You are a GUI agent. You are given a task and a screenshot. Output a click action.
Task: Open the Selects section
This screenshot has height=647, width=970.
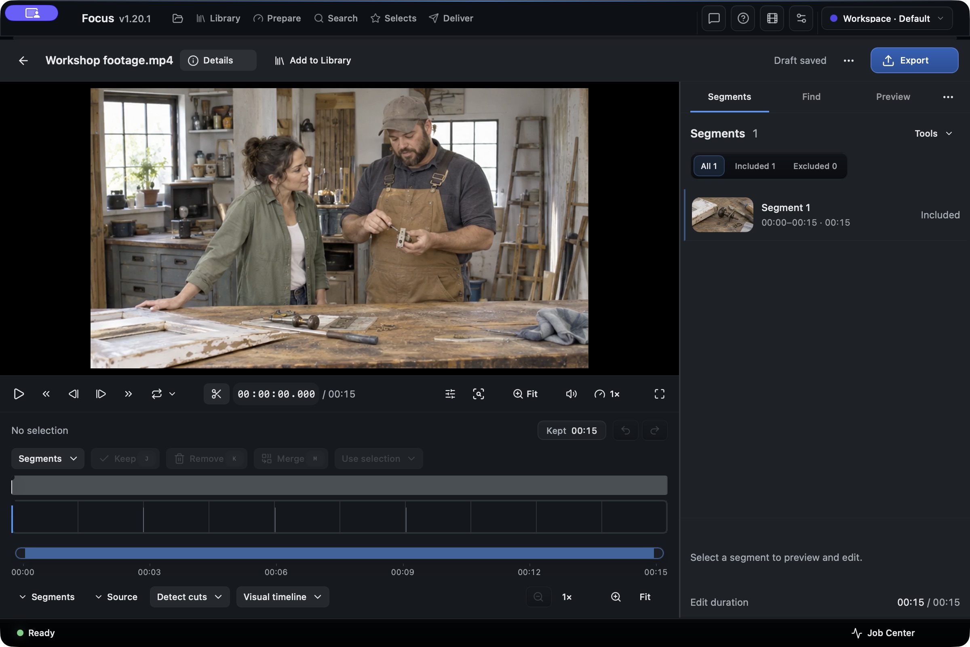[x=393, y=18]
